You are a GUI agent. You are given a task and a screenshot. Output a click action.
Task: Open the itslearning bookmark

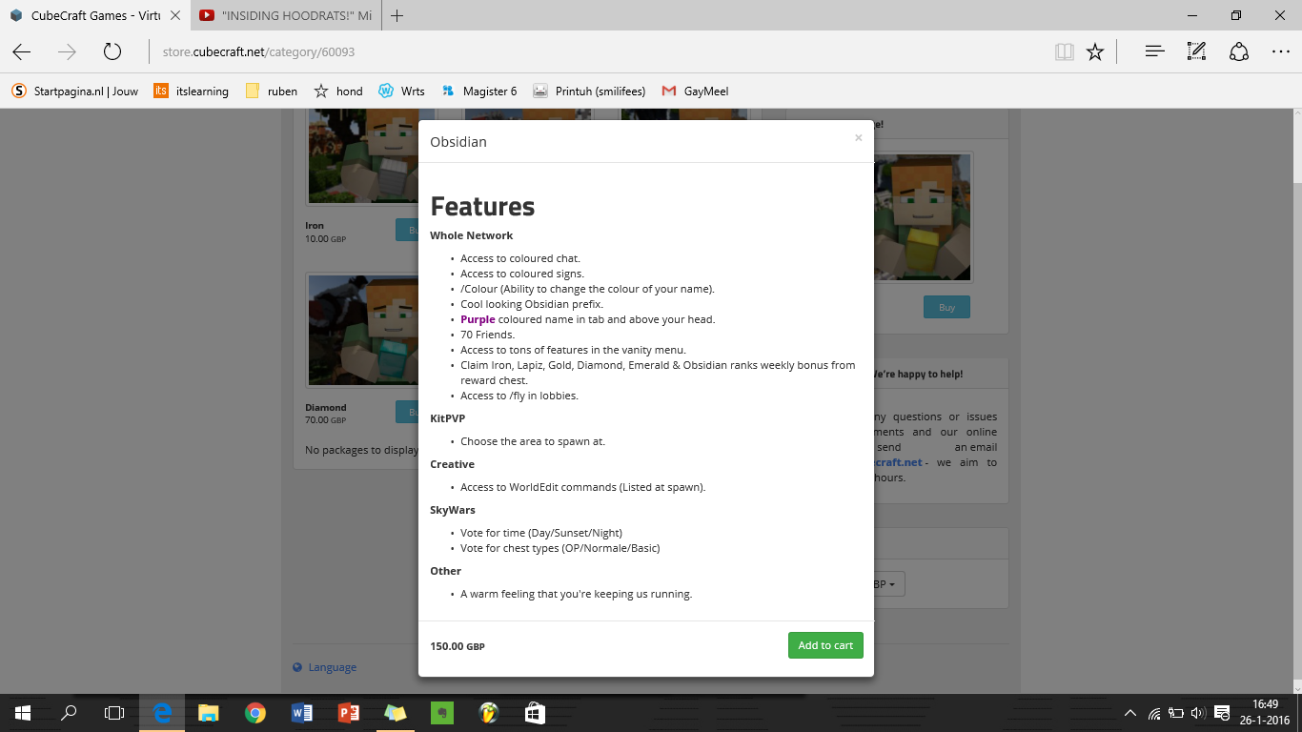(192, 91)
